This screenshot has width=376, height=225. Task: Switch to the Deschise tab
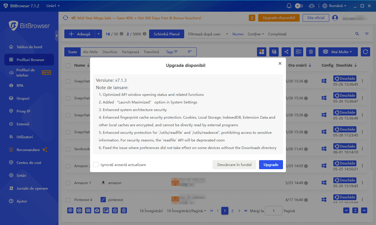110,52
